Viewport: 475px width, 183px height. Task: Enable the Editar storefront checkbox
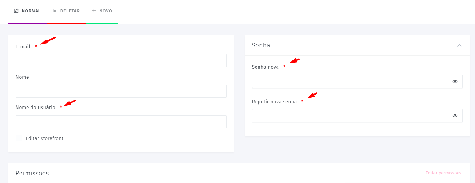[19, 138]
